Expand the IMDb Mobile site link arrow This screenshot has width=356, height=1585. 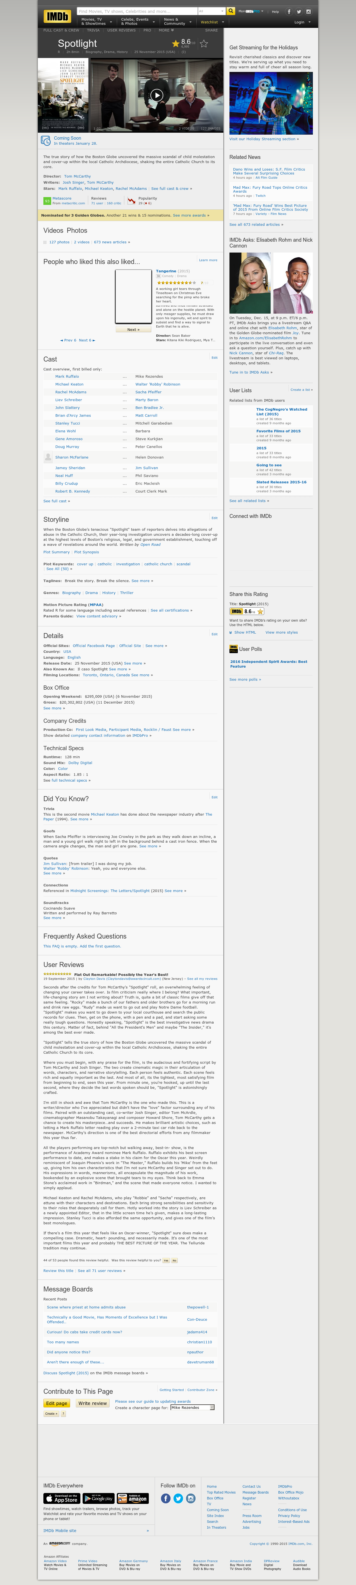147,1530
